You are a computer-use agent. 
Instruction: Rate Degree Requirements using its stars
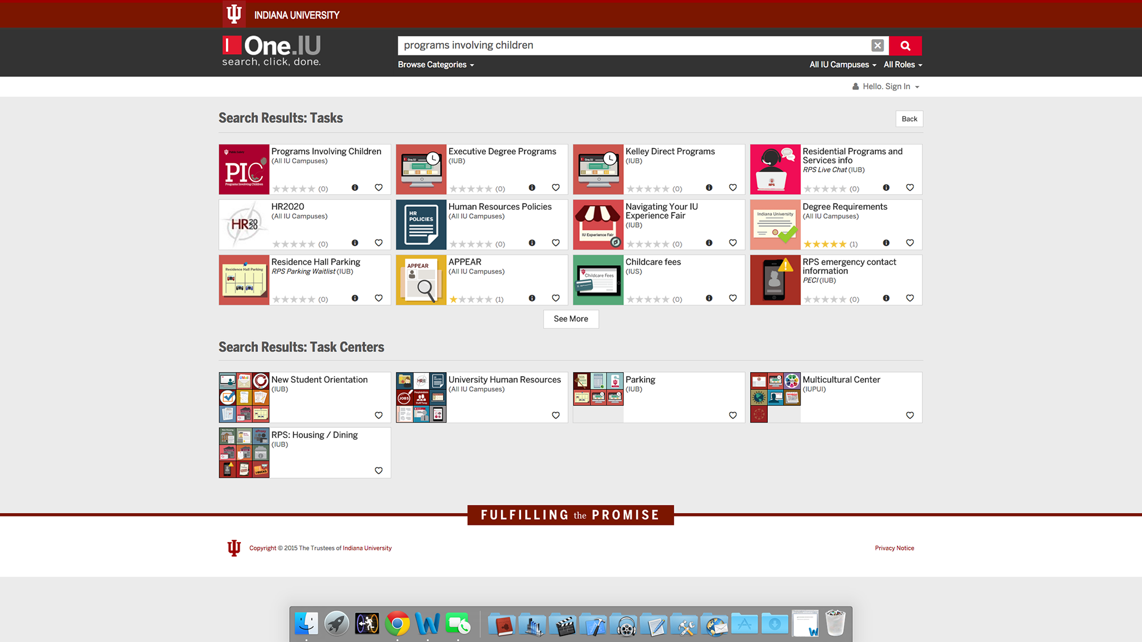(824, 244)
